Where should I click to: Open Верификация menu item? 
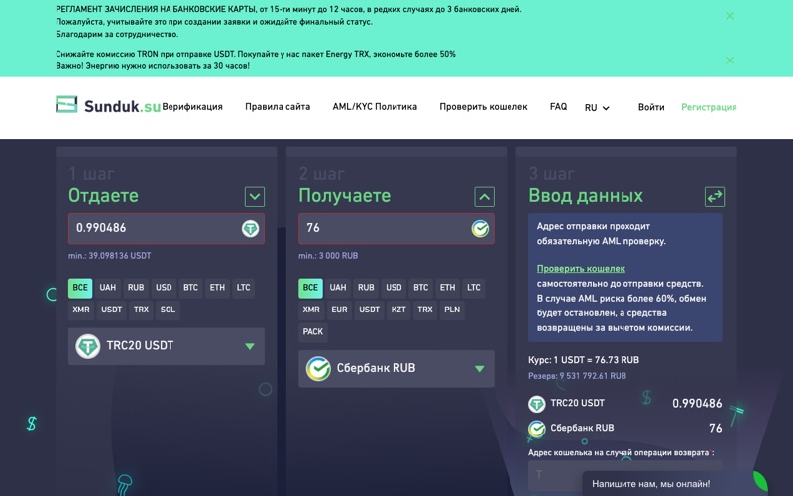click(x=192, y=107)
